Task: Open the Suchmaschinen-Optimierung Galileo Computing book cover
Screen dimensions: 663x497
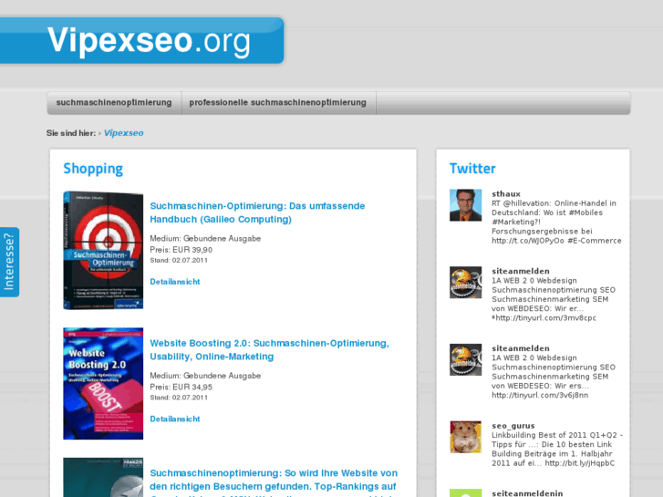Action: [x=103, y=250]
